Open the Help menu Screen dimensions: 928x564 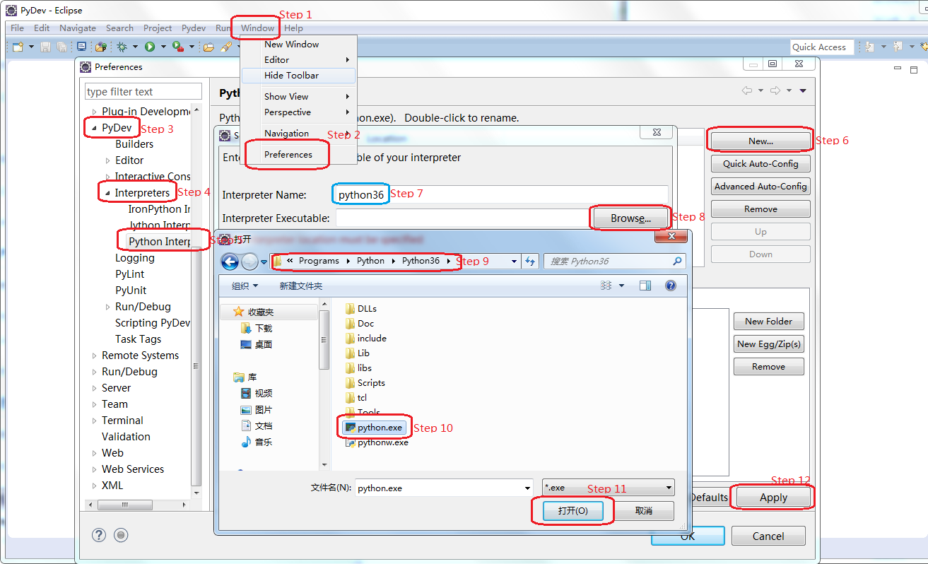[x=293, y=28]
